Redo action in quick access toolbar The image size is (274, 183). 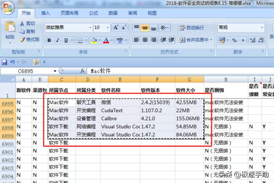24,62
